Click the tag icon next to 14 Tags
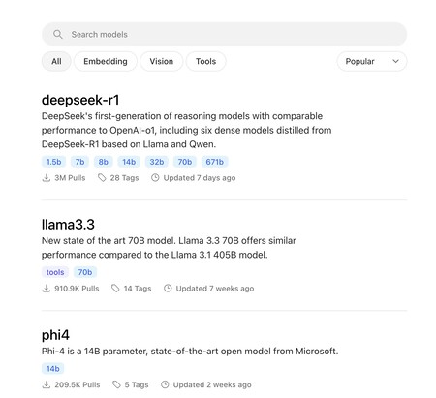This screenshot has width=436, height=398. point(115,289)
